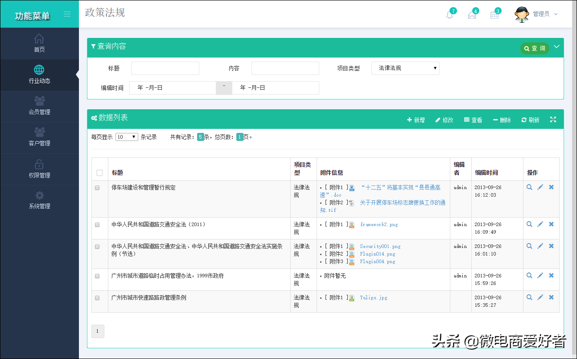This screenshot has height=359, width=577.
Task: Pick the start date of 编辑时间
Action: click(x=173, y=88)
